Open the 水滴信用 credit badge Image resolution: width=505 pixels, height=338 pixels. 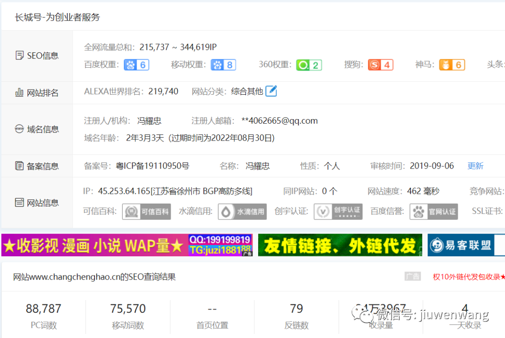click(242, 211)
